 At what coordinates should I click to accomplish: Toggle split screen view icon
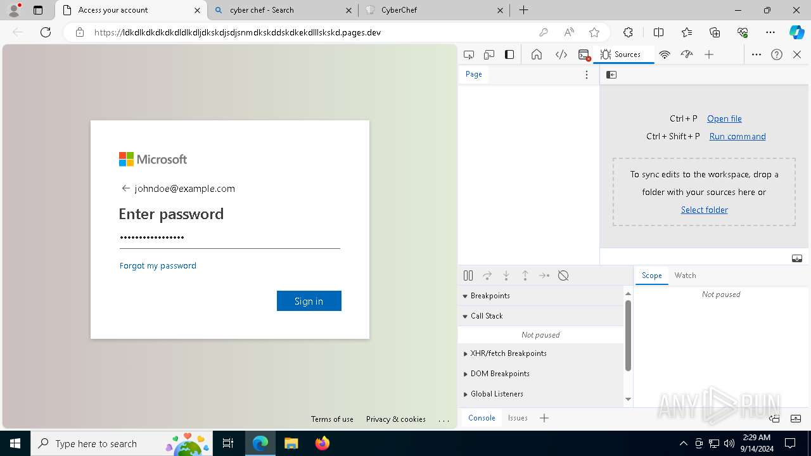[658, 32]
